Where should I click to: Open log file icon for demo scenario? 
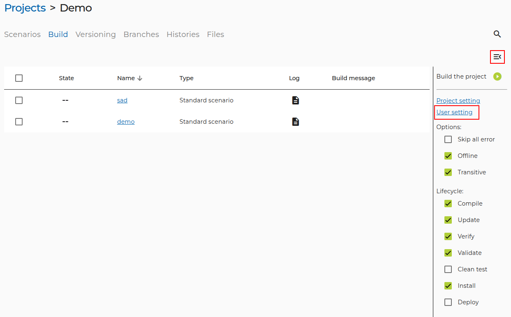(295, 122)
